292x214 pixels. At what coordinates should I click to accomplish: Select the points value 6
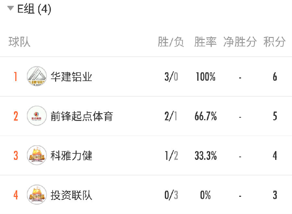click(x=275, y=77)
